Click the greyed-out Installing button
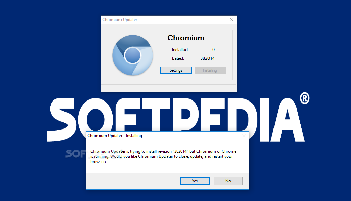 tap(210, 70)
